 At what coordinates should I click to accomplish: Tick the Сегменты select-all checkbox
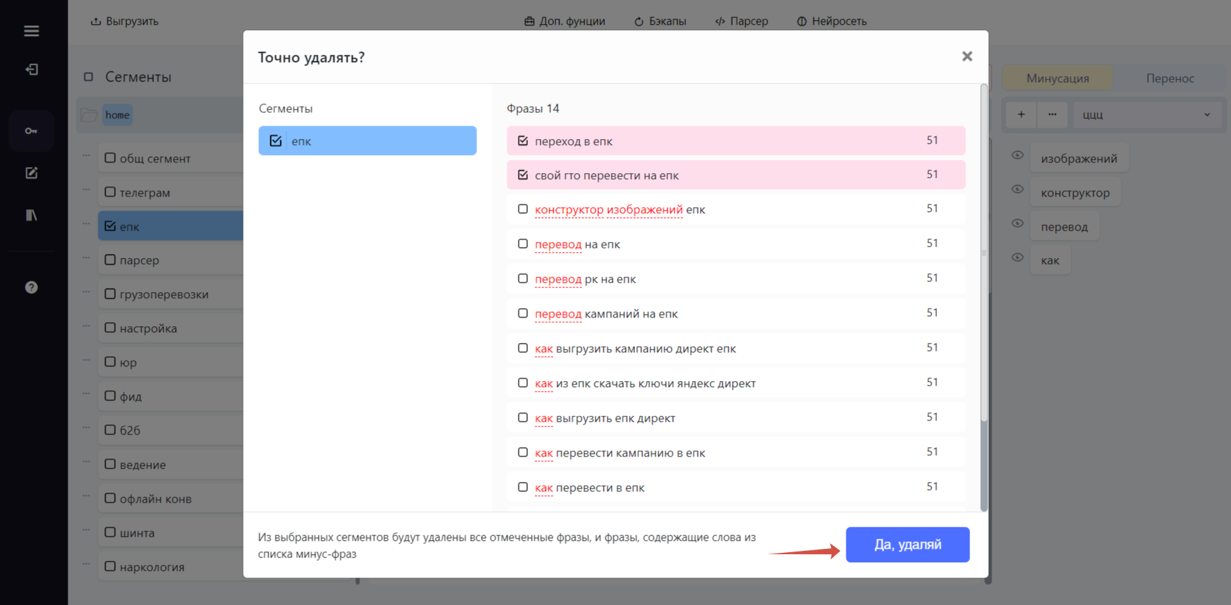[88, 77]
